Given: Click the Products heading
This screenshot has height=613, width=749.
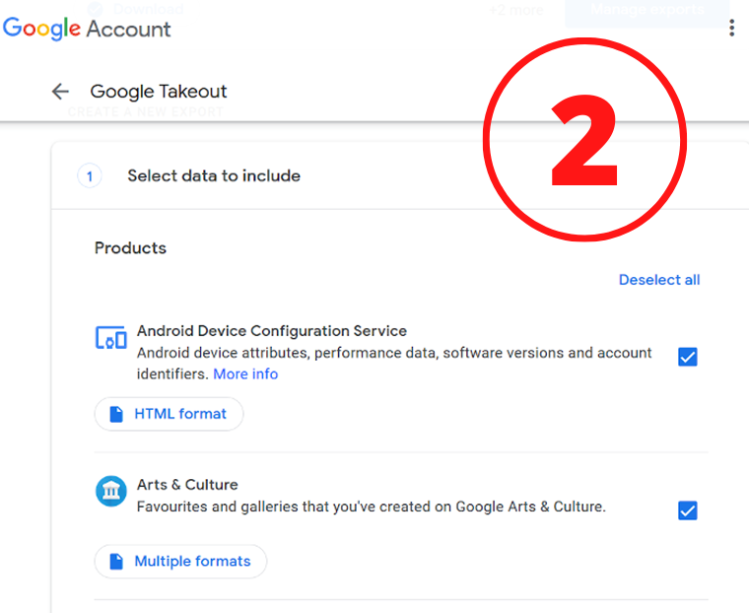Looking at the screenshot, I should [x=130, y=248].
